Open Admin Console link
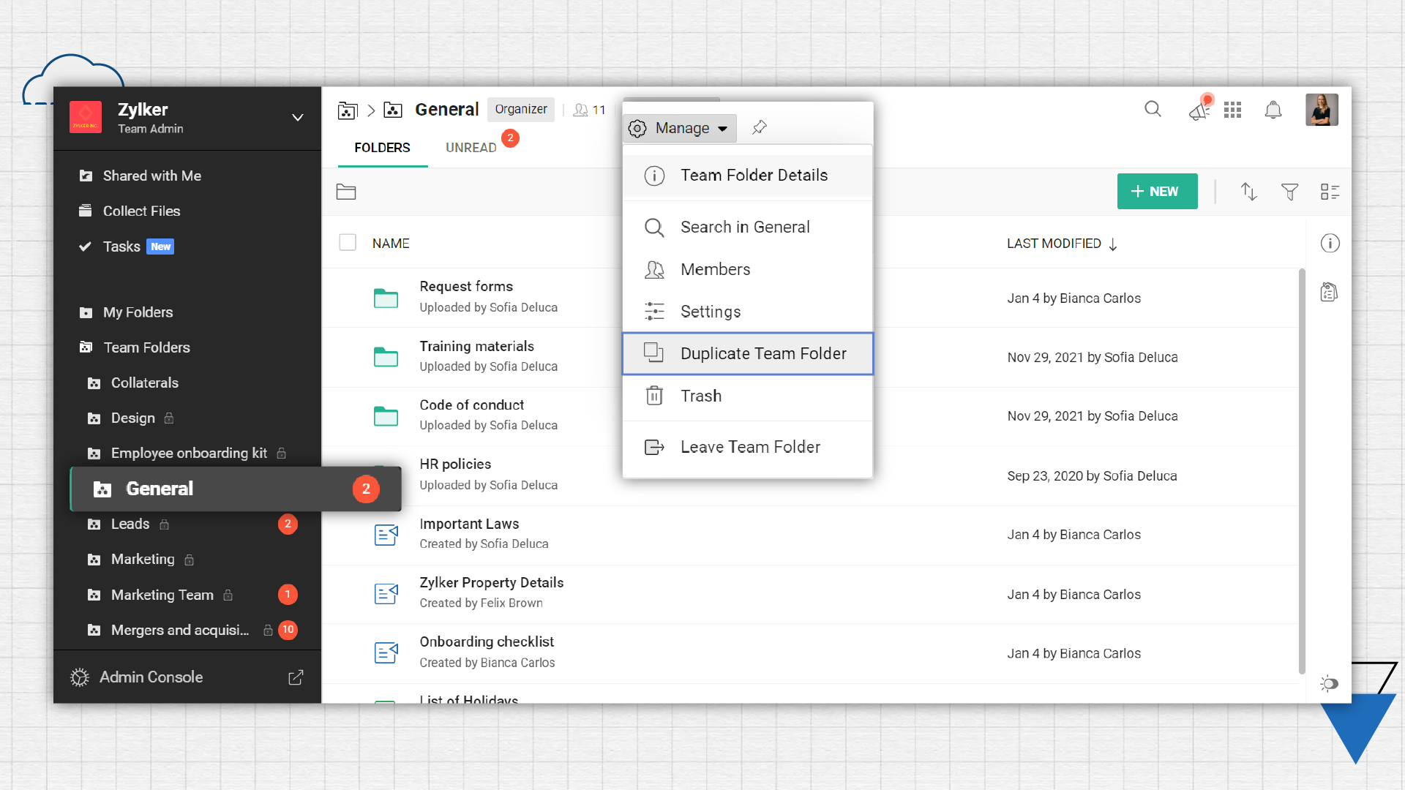 tap(151, 677)
